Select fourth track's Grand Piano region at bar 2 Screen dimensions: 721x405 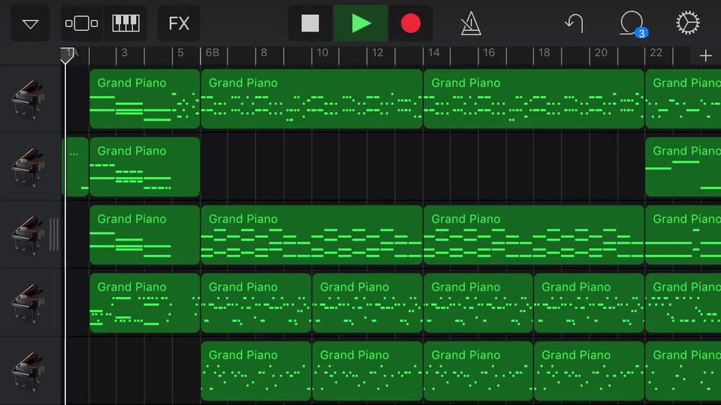[145, 302]
